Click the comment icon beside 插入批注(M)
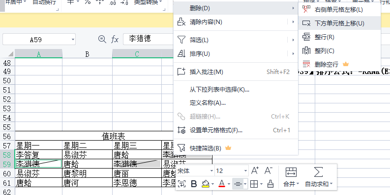This screenshot has width=390, height=195. [181, 72]
